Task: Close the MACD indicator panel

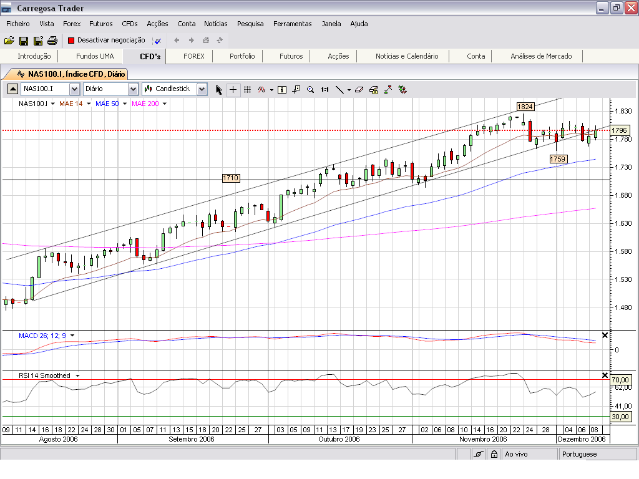Action: pyautogui.click(x=605, y=335)
